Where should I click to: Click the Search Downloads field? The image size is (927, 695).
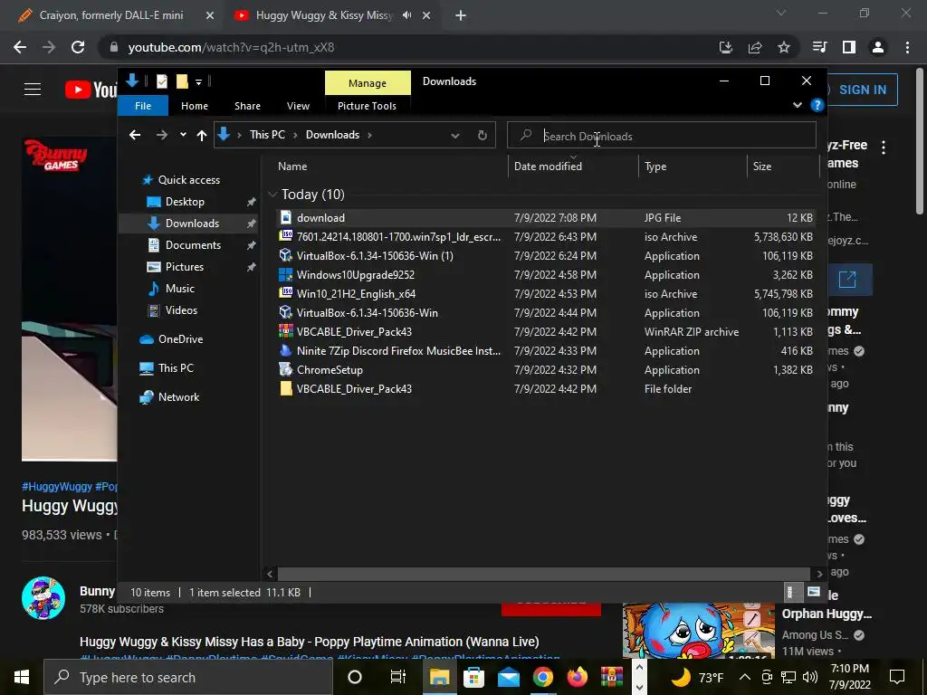[662, 136]
